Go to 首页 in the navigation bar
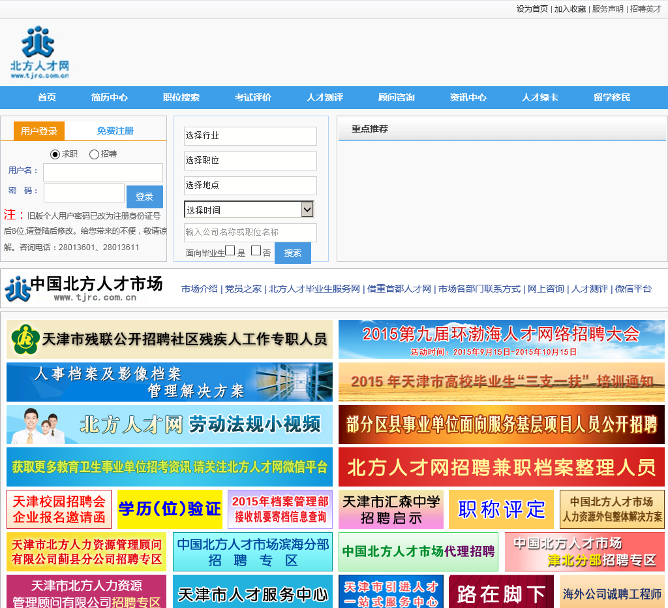Viewport: 668px width, 608px height. (47, 97)
